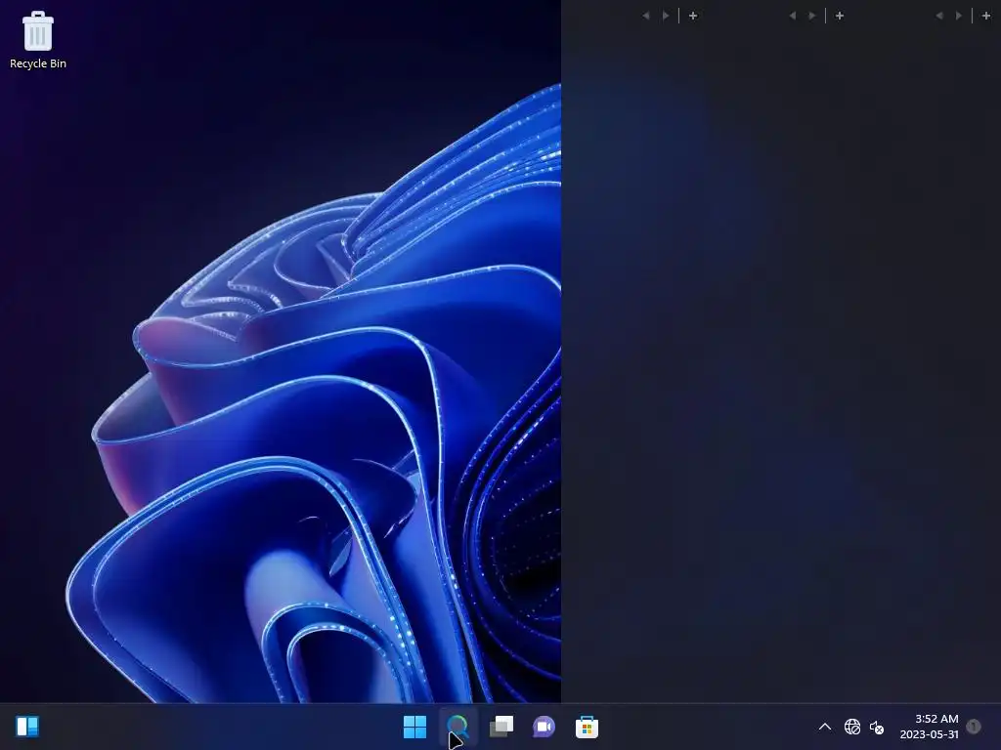Go to next page in rightmost column
This screenshot has height=750, width=1001.
click(958, 16)
